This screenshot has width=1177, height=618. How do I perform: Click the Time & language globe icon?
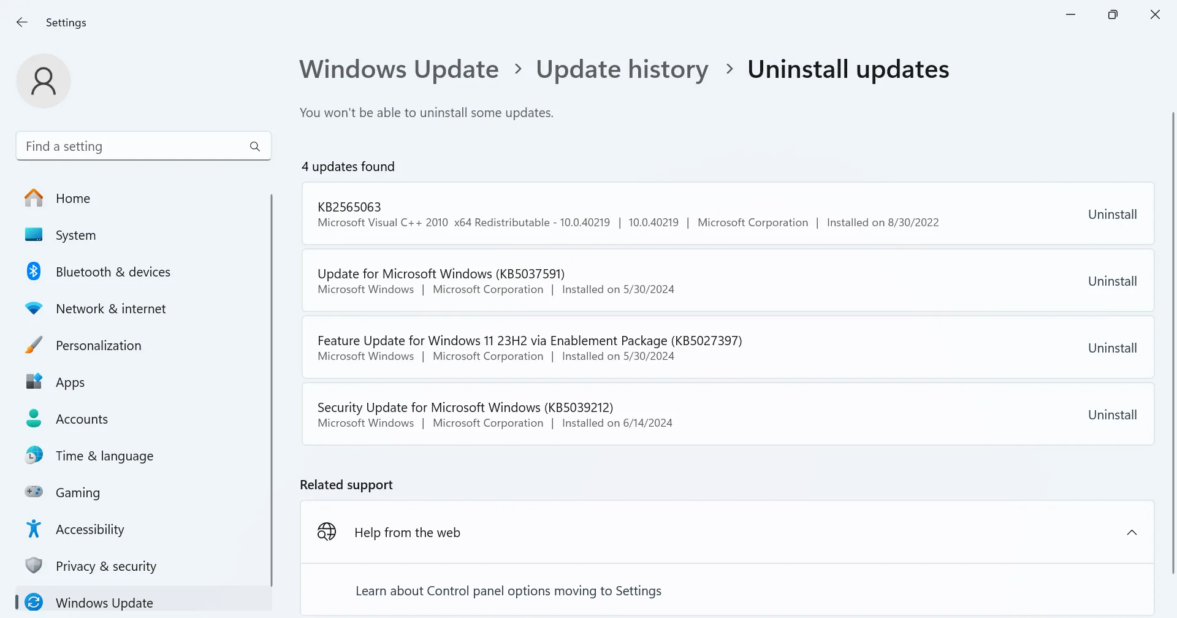(x=34, y=455)
